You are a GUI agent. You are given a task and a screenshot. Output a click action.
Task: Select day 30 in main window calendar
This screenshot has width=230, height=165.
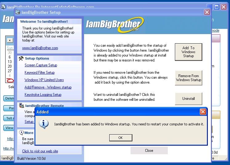pyautogui.click(x=10, y=53)
